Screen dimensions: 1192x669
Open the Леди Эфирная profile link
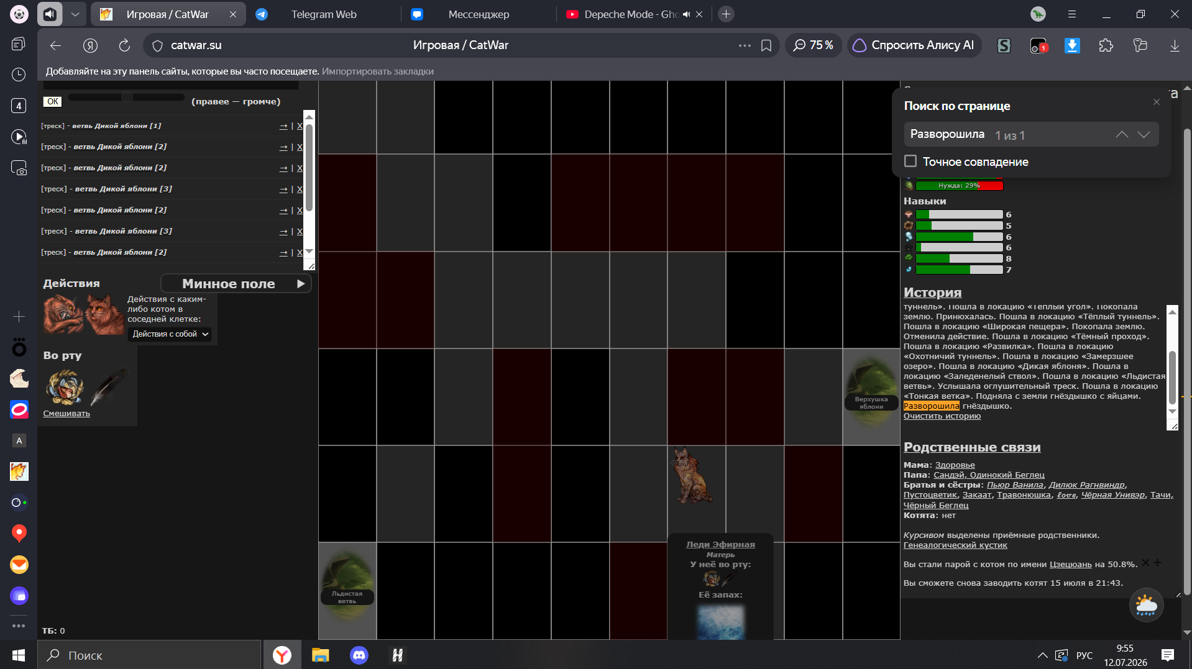(720, 545)
